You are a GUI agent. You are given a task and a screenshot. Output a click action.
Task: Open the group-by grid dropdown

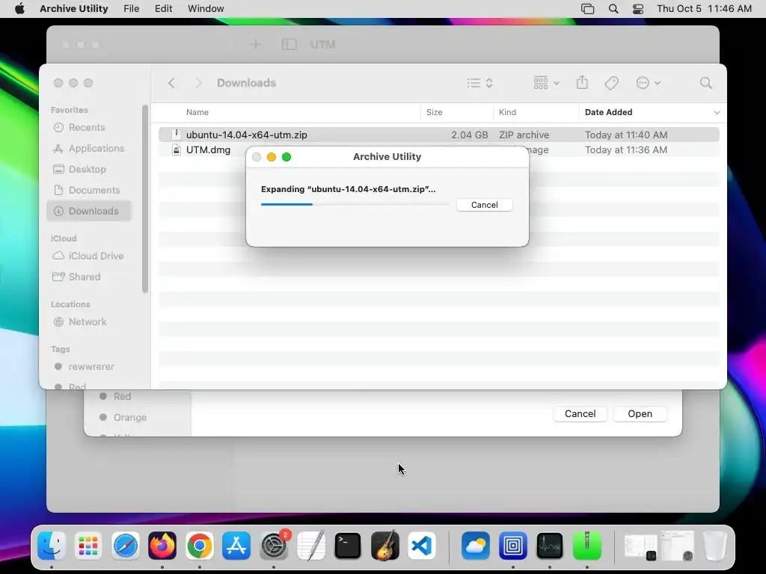click(546, 83)
